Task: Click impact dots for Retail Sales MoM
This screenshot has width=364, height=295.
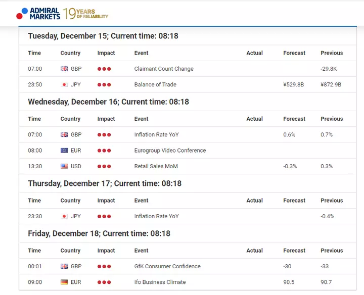Action: 104,166
